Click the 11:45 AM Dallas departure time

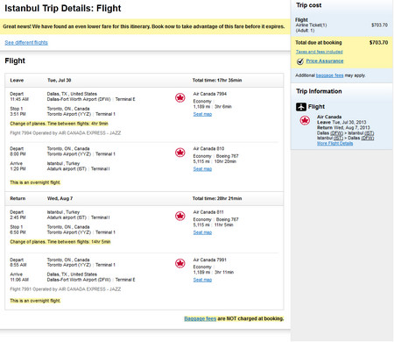[x=19, y=99]
